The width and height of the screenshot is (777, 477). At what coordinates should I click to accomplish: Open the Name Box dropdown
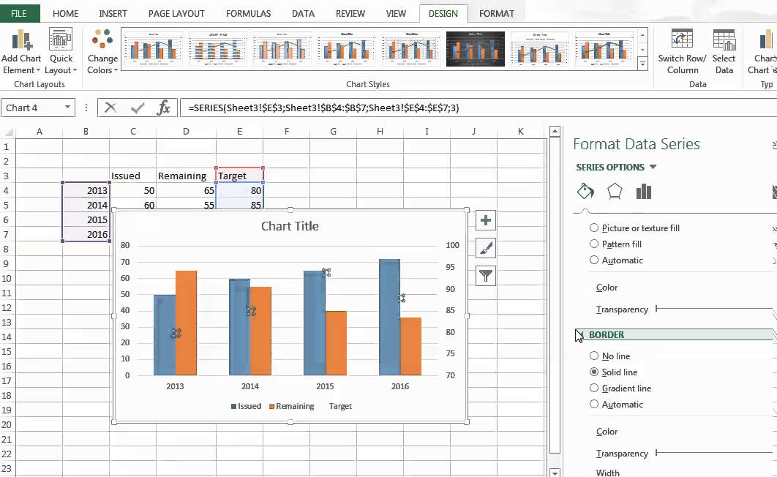[67, 108]
